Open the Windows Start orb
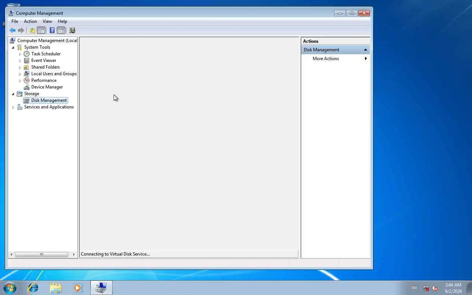472x295 pixels. tap(10, 288)
